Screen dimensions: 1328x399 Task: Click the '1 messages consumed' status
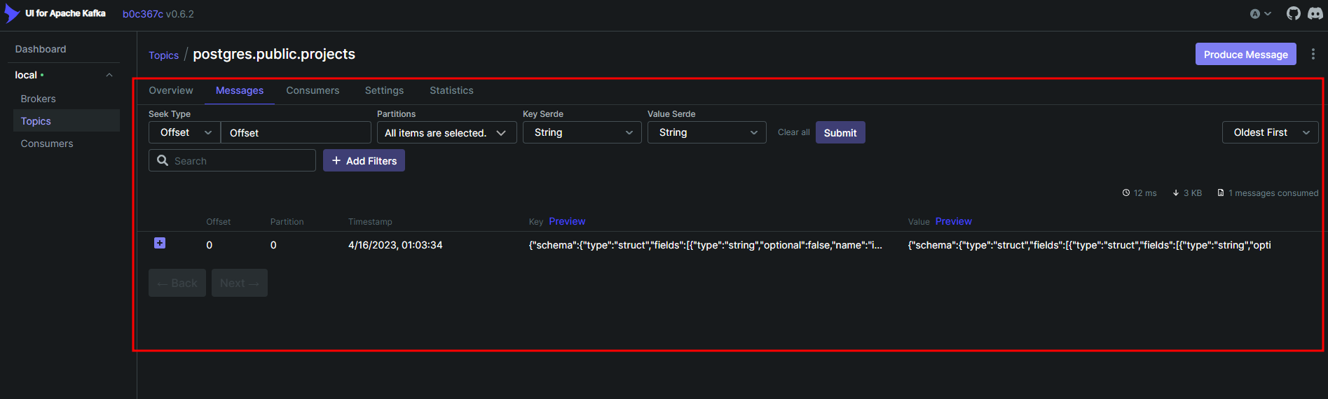click(x=1268, y=193)
